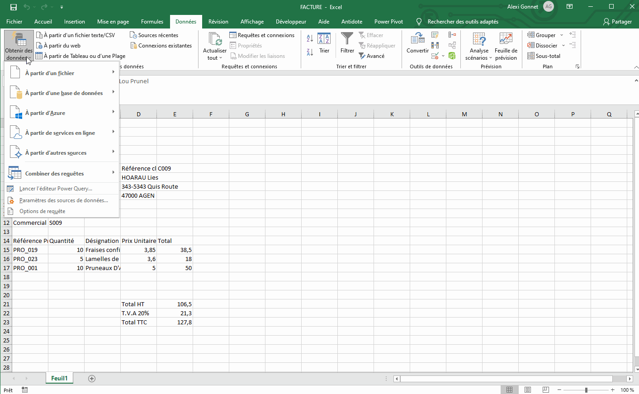Click the horizontal scrollbar thumb
The width and height of the screenshot is (639, 394).
point(506,379)
